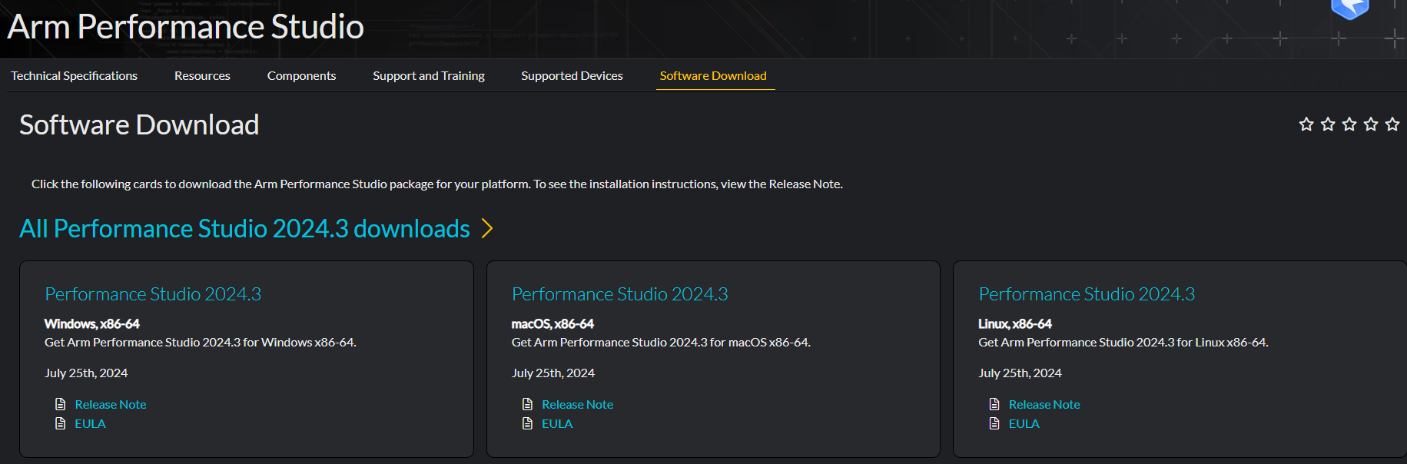The height and width of the screenshot is (464, 1407).
Task: Click the document icon beside Windows Release Note
Action: (x=61, y=404)
